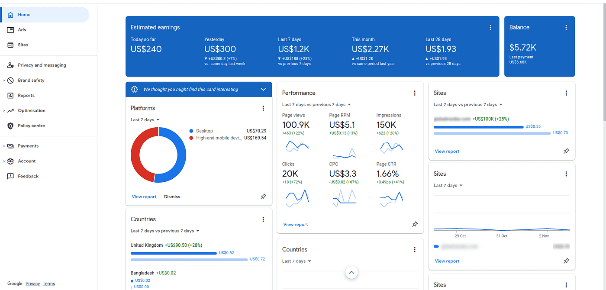Open Privacy and messaging settings
The width and height of the screenshot is (606, 290).
tap(42, 65)
